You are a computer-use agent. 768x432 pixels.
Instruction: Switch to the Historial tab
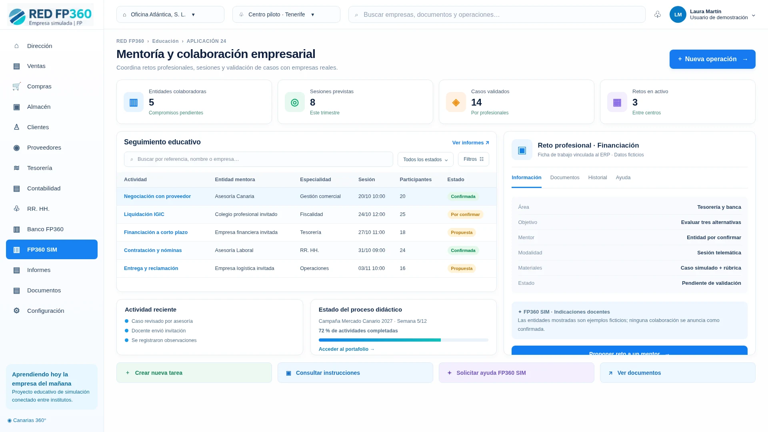(598, 178)
